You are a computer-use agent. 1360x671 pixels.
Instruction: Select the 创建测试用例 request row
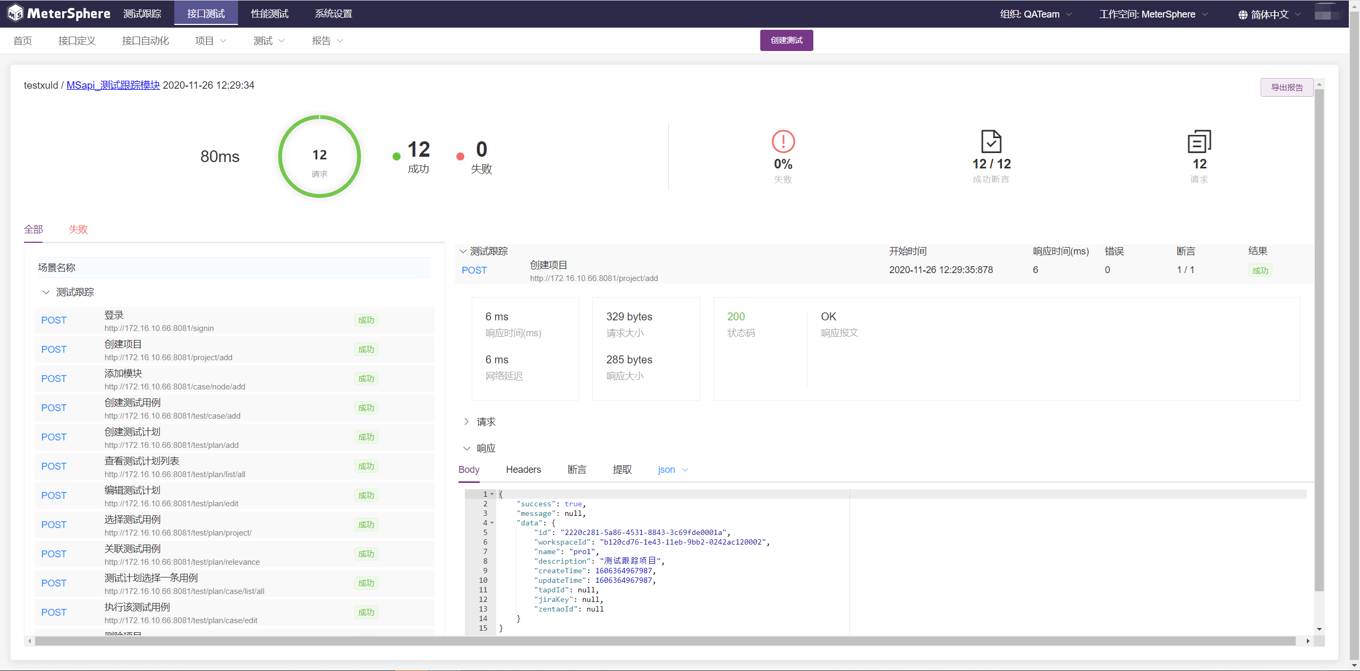click(234, 408)
